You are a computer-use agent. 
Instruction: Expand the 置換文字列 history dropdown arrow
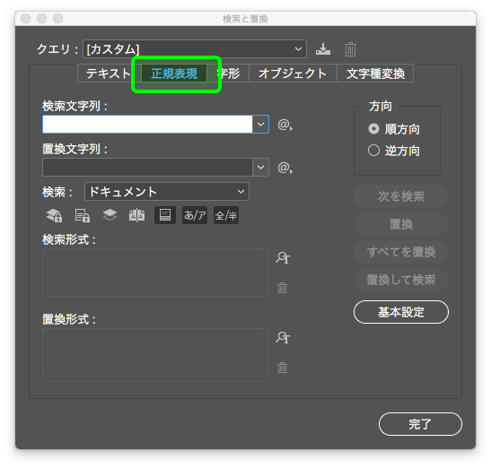click(x=260, y=167)
